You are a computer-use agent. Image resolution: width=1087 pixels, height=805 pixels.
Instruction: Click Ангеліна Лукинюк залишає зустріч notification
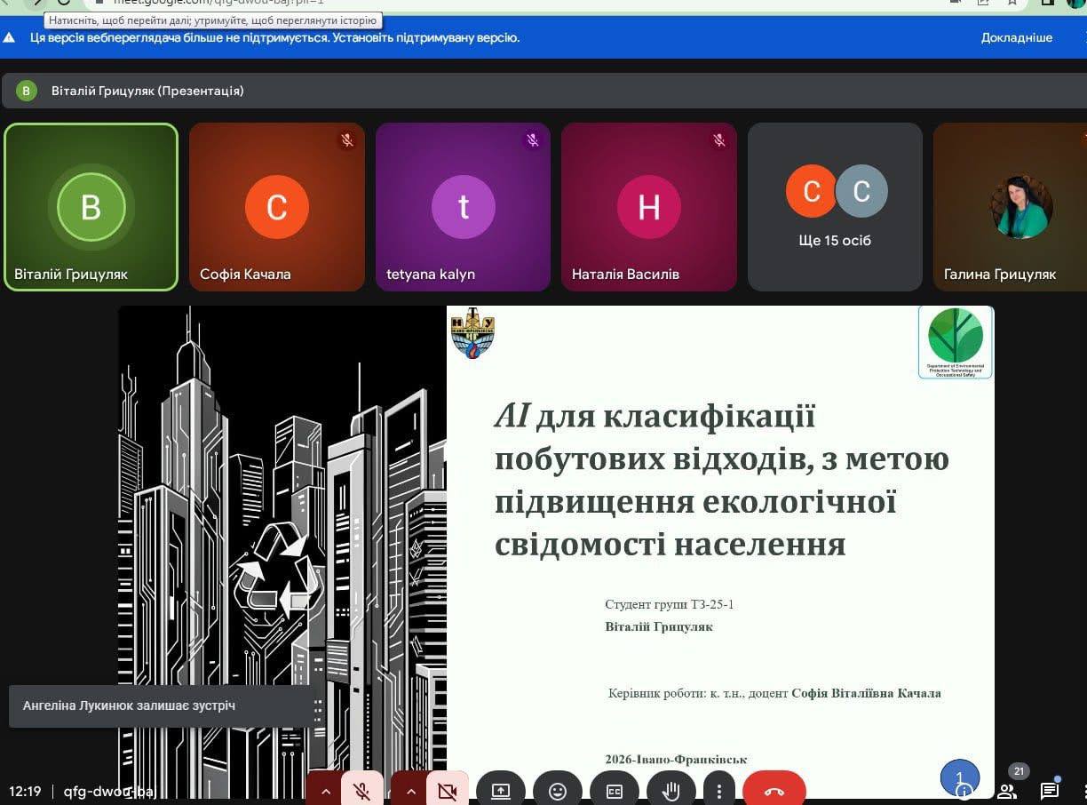coord(162,705)
